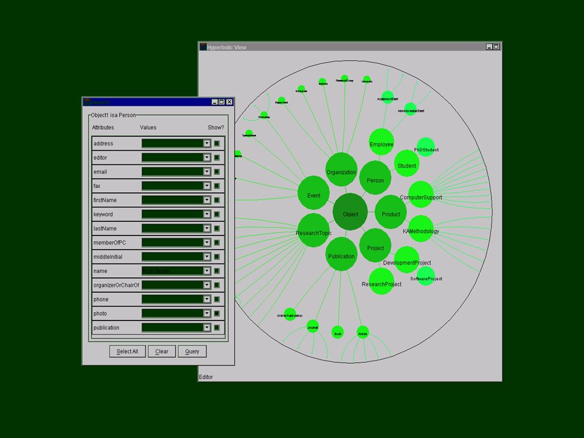Expand the memberOfPC values dropdown

(207, 243)
